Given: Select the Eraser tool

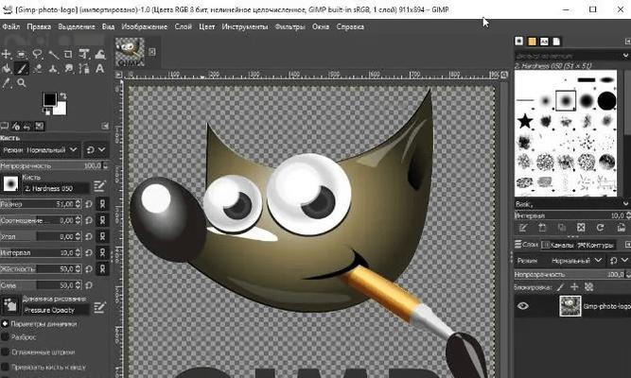Looking at the screenshot, I should pos(38,69).
